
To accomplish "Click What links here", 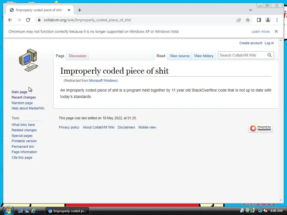I will point(23,125).
